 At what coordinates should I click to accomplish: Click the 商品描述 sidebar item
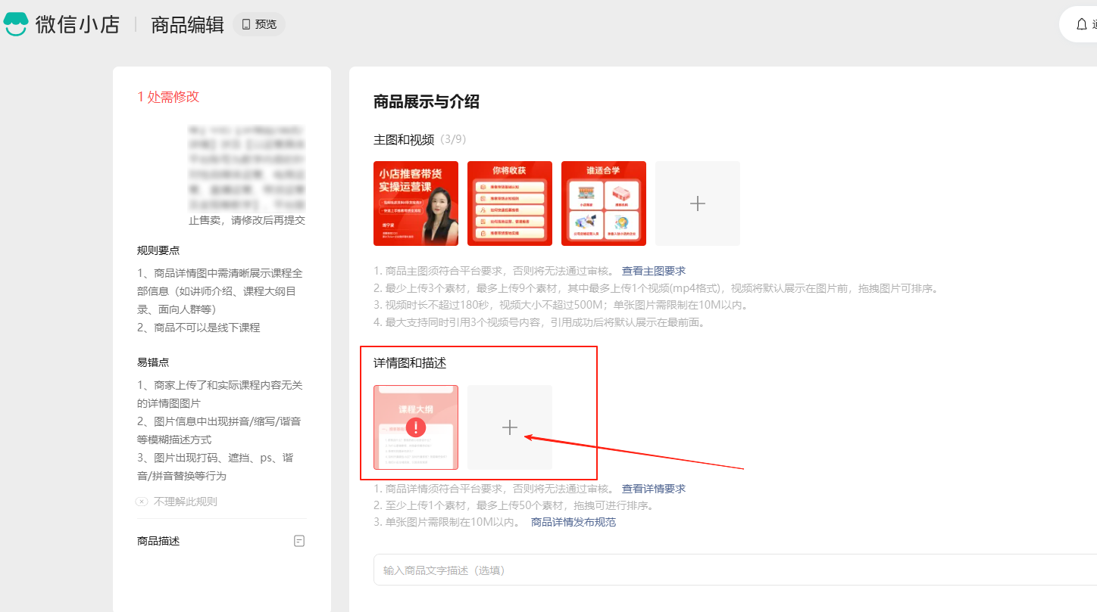[158, 541]
